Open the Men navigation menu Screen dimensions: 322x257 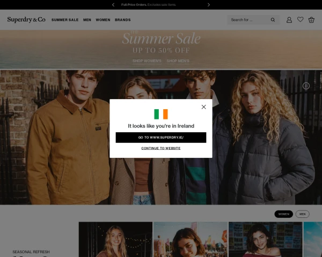click(x=87, y=20)
